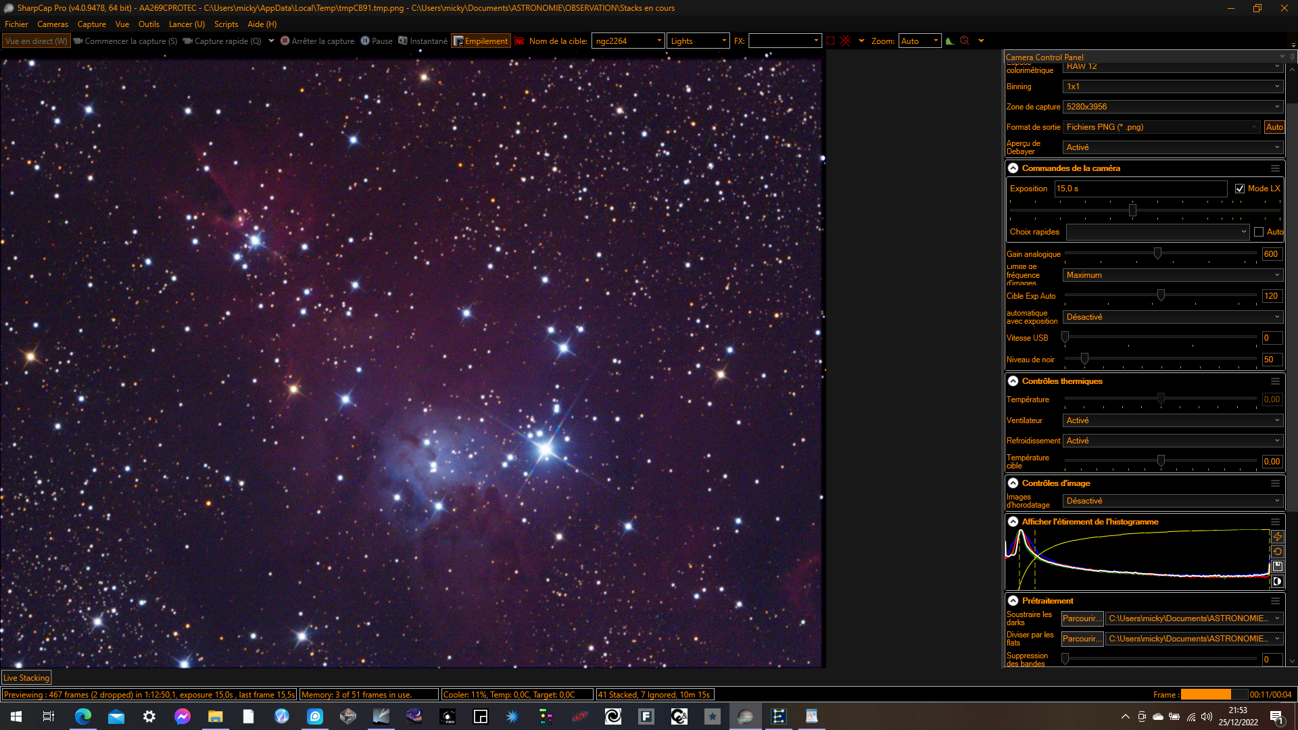1298x730 pixels.
Task: Click the Exposition slider handle
Action: click(x=1132, y=210)
